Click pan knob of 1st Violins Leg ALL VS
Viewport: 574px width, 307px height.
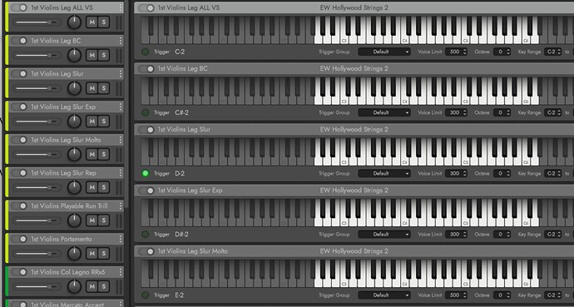tap(74, 22)
